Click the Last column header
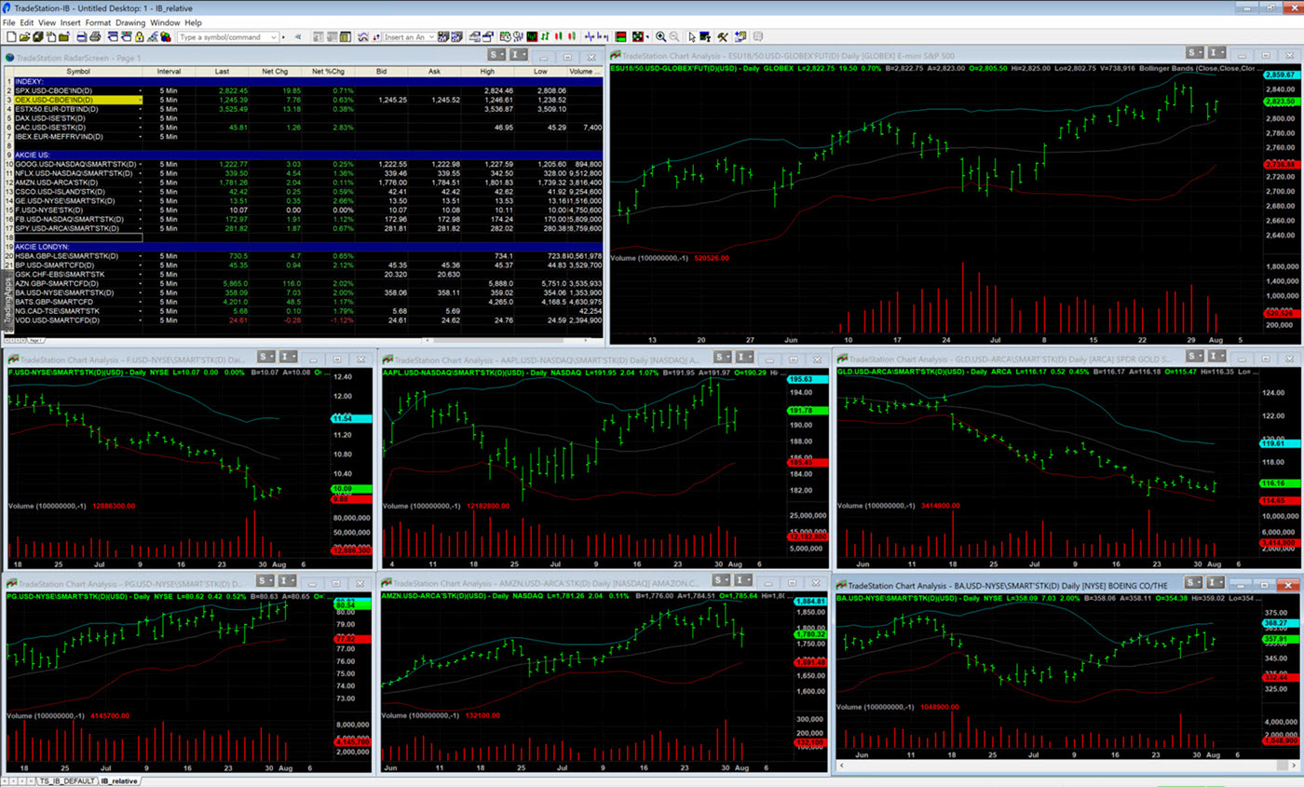 coord(222,71)
